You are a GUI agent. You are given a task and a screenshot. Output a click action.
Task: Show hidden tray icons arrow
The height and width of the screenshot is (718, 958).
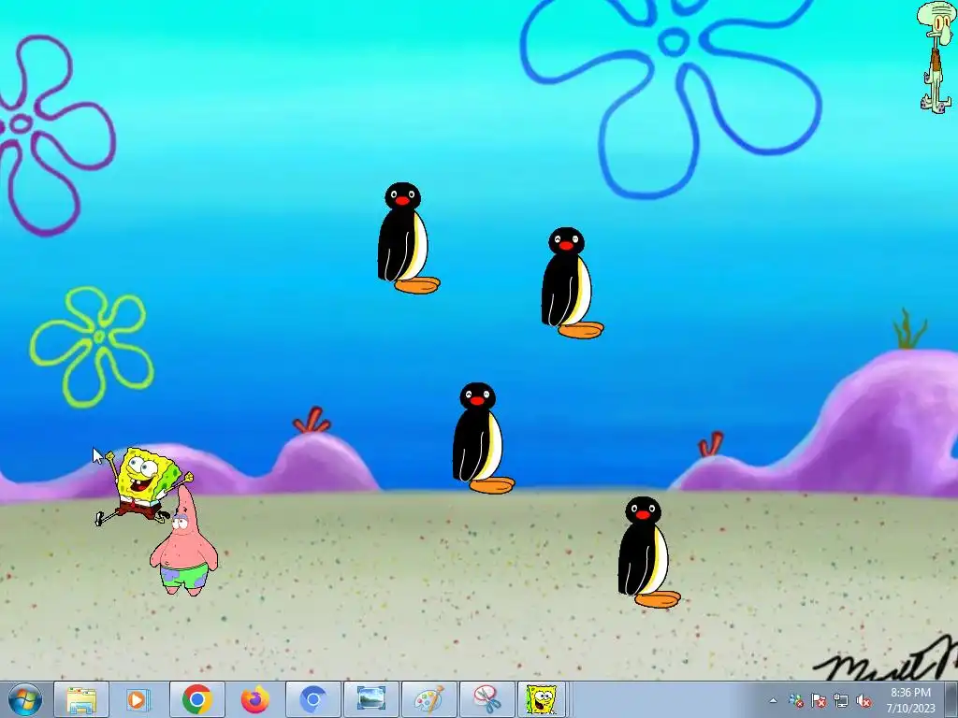773,701
